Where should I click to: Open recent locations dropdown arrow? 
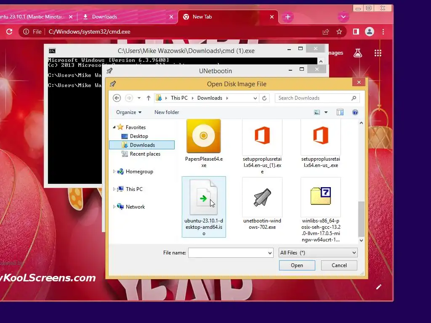[x=139, y=98]
